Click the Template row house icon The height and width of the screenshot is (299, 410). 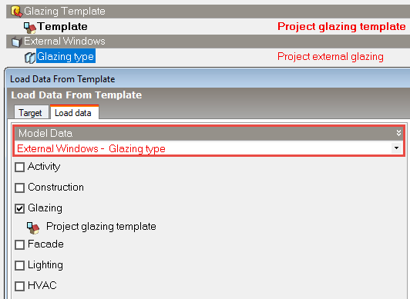pos(29,28)
